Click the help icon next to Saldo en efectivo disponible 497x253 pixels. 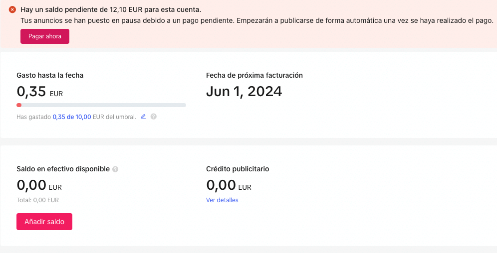click(x=115, y=169)
